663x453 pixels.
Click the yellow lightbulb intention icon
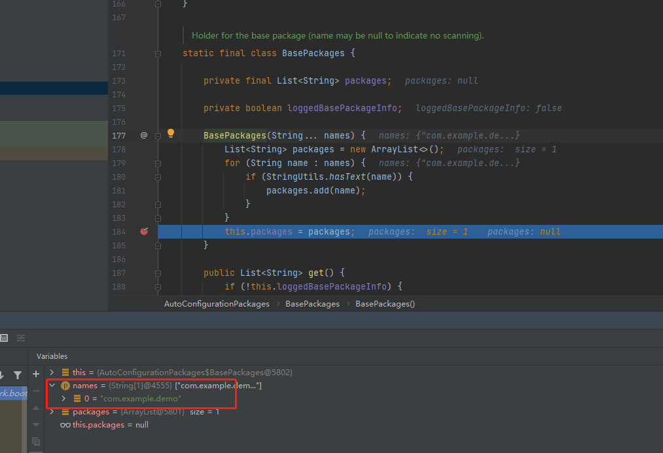171,133
